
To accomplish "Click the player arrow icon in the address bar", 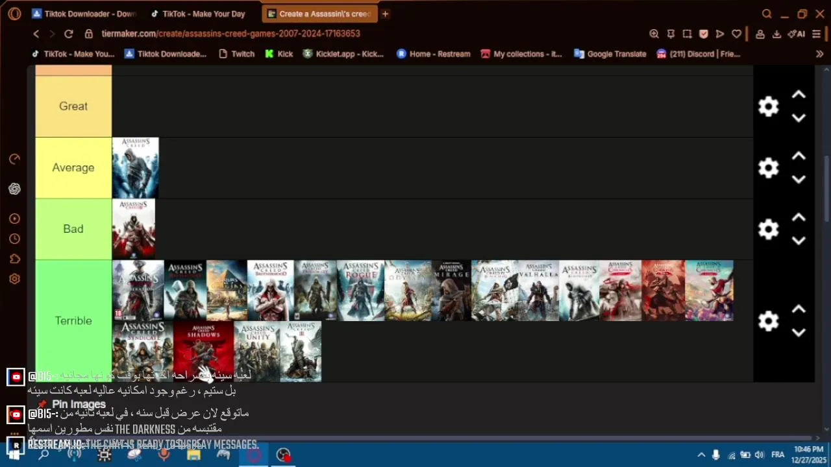I will tap(720, 34).
